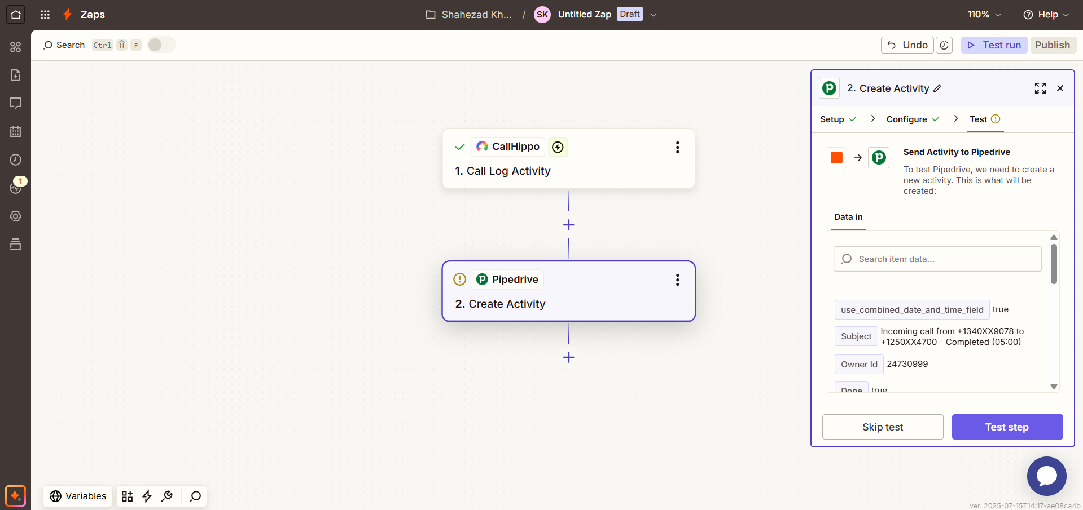The image size is (1083, 510).
Task: Open the zap history clock icon
Action: coord(15,159)
